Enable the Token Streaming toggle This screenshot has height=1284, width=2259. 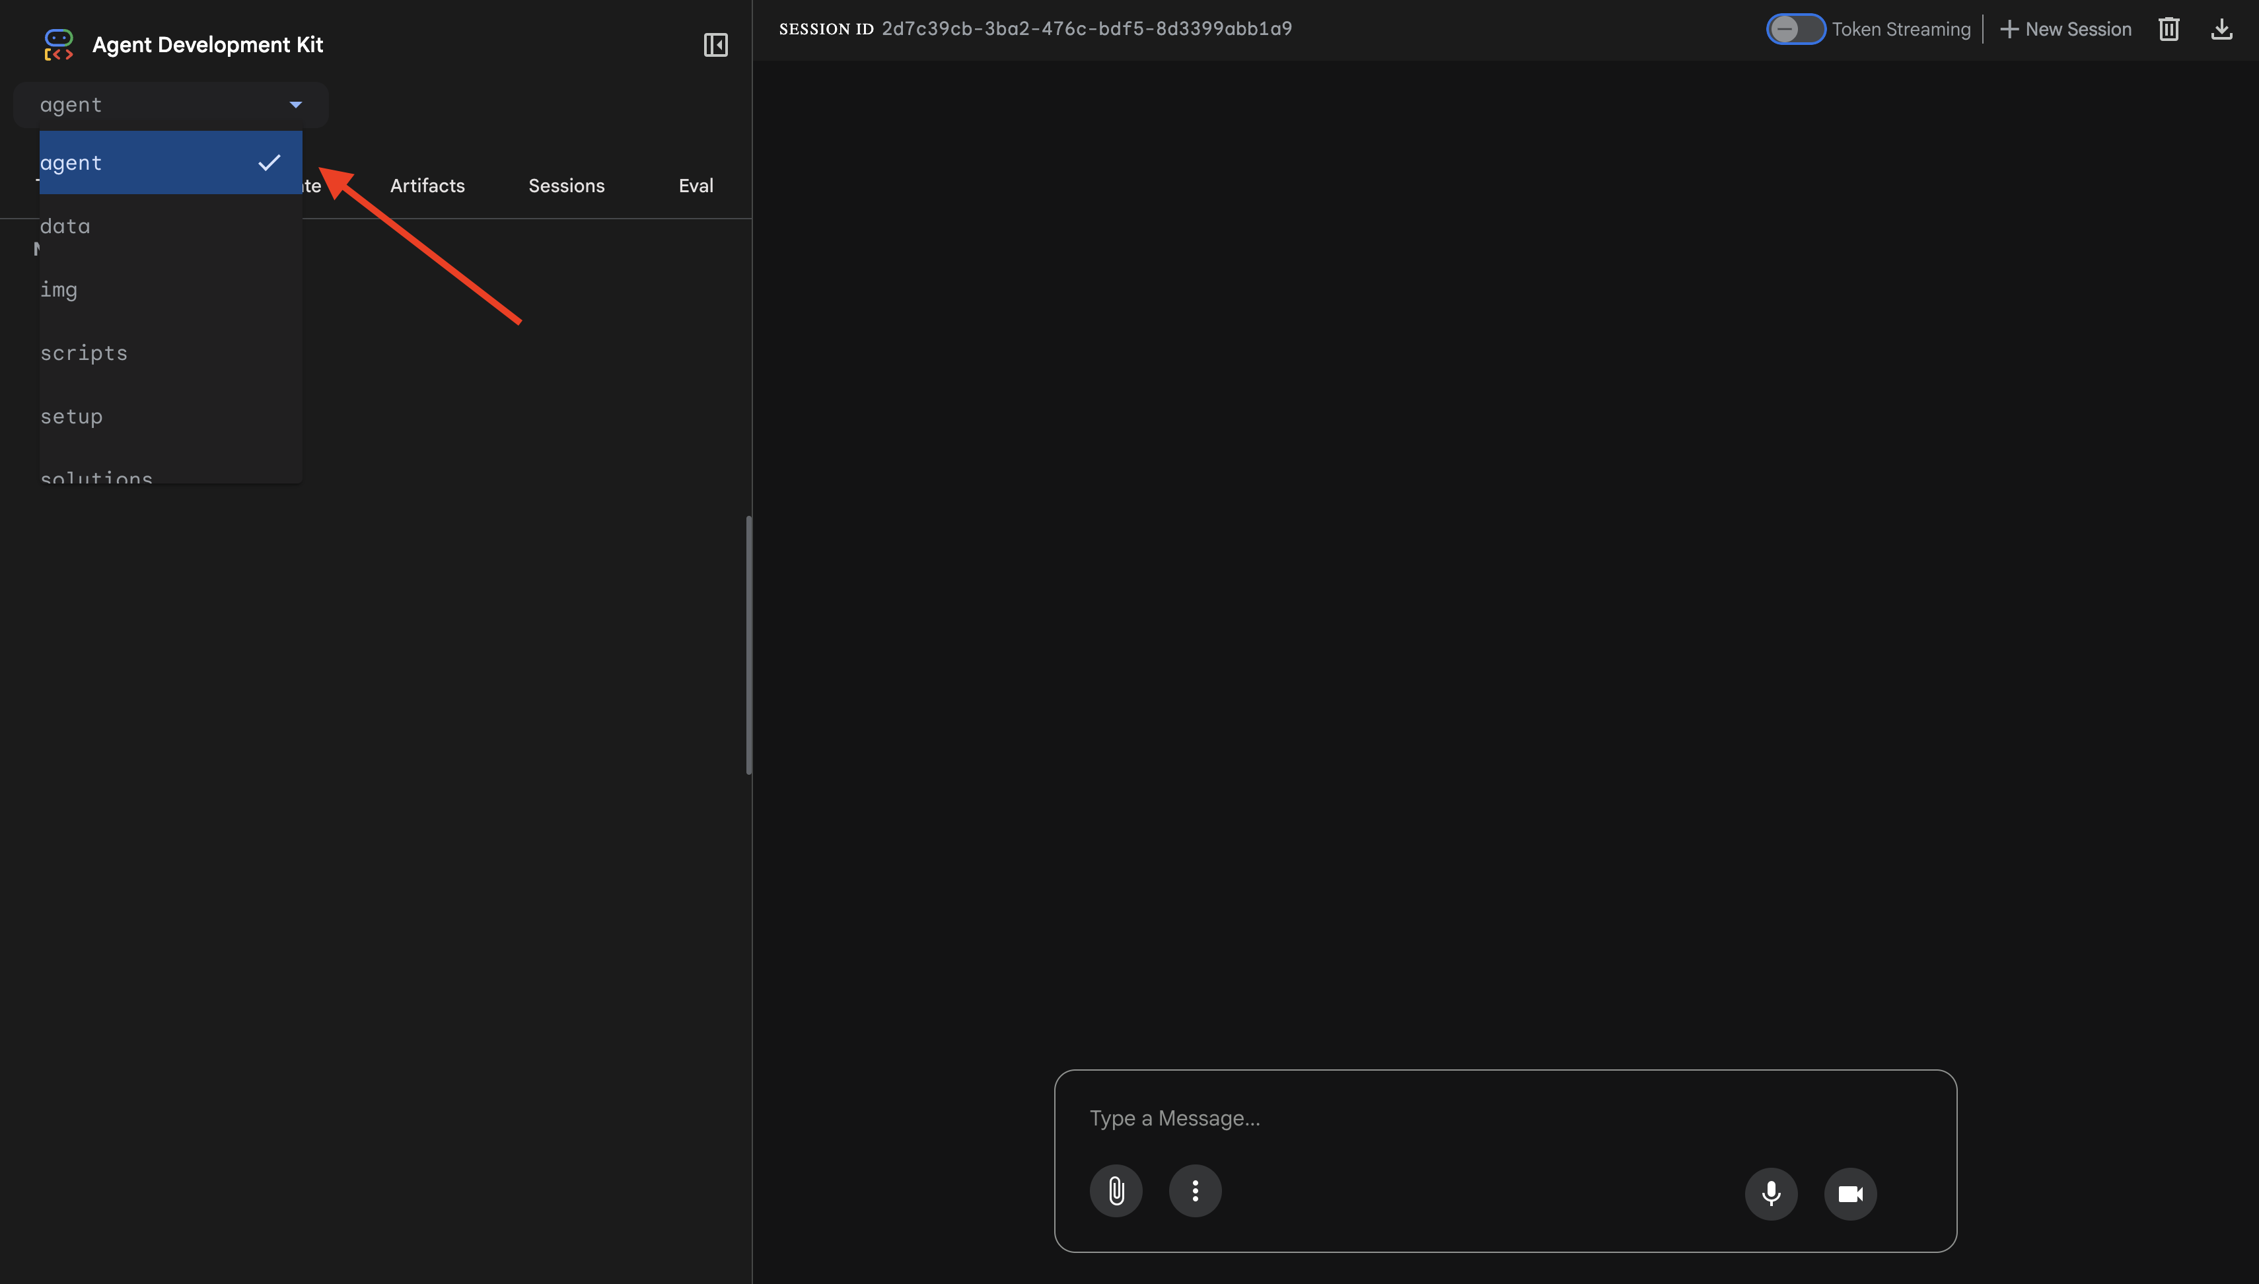pyautogui.click(x=1796, y=28)
